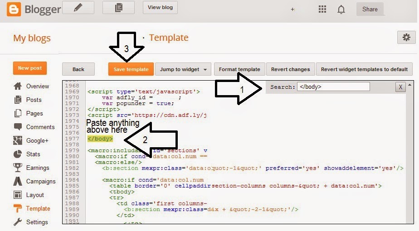Click the Pages sheet icon
The width and height of the screenshot is (419, 231).
coord(18,113)
